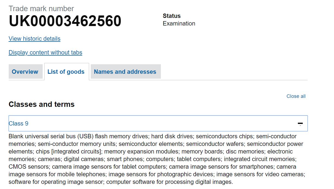
Task: Switch to the Overview tab
Action: click(25, 72)
